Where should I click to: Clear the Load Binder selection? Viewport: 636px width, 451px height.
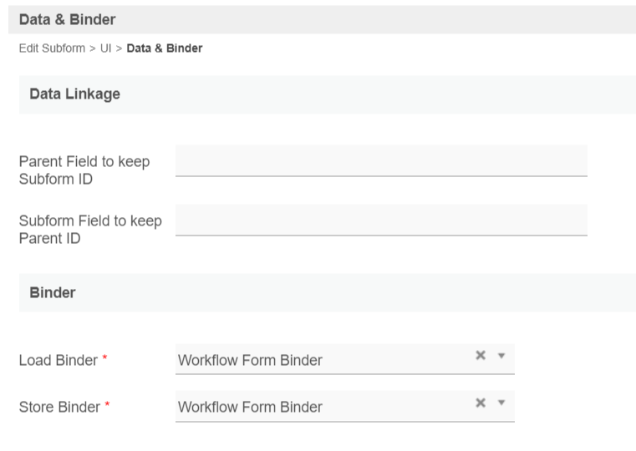pos(481,356)
